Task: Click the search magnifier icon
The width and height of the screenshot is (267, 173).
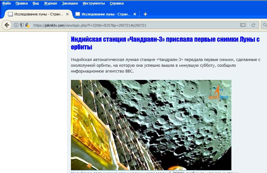Action: [265, 25]
